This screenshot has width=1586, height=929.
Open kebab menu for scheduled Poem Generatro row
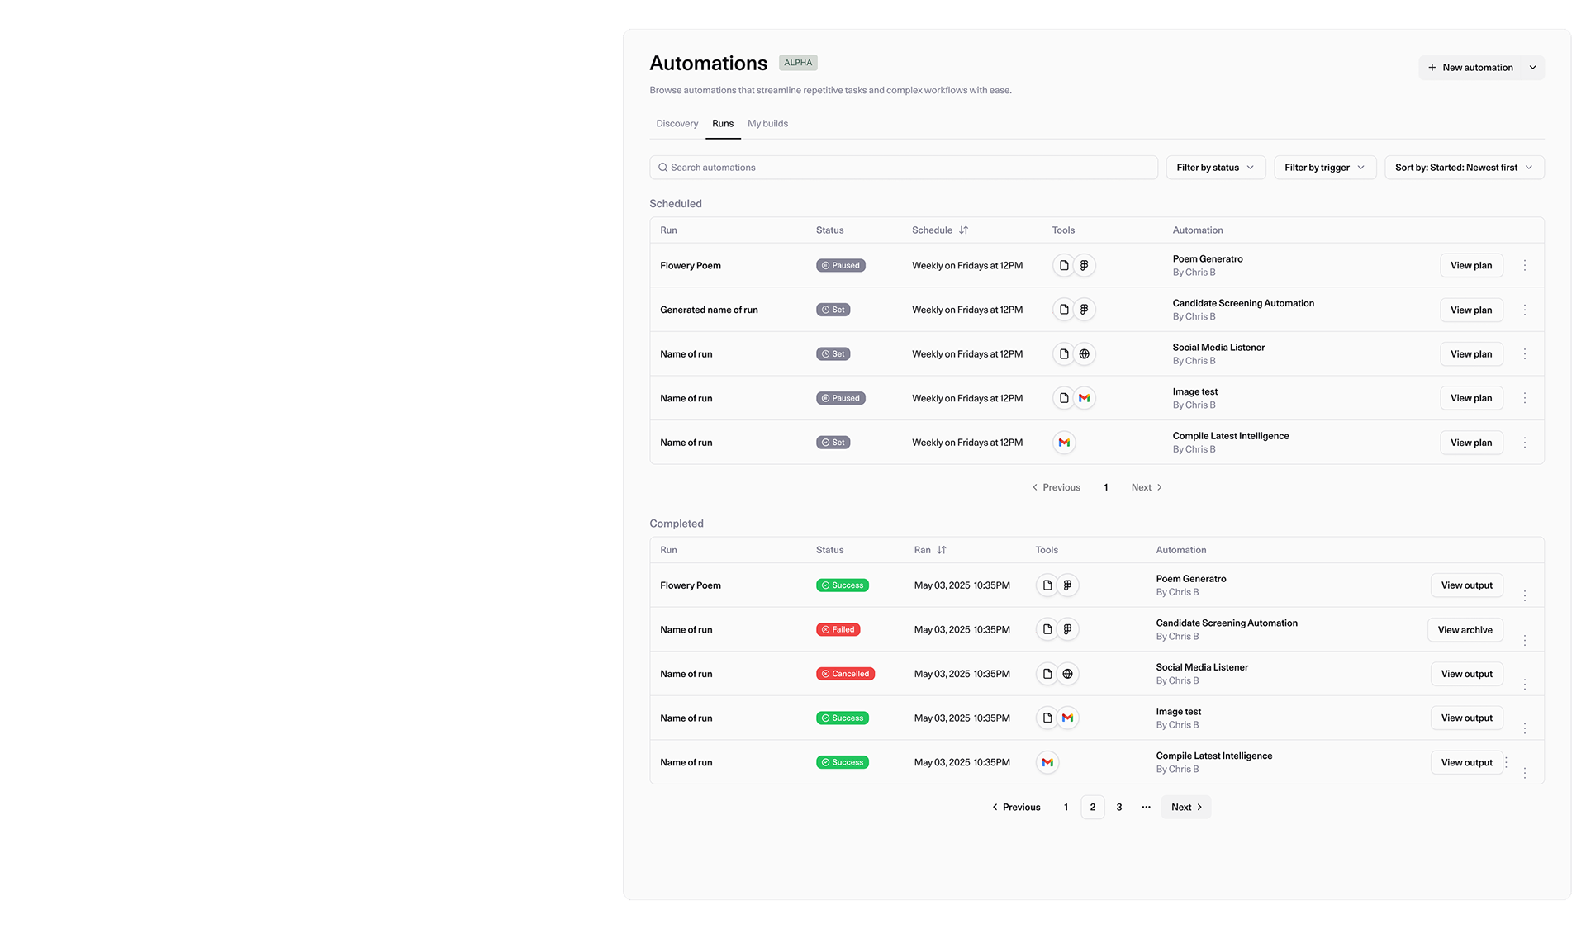point(1525,265)
